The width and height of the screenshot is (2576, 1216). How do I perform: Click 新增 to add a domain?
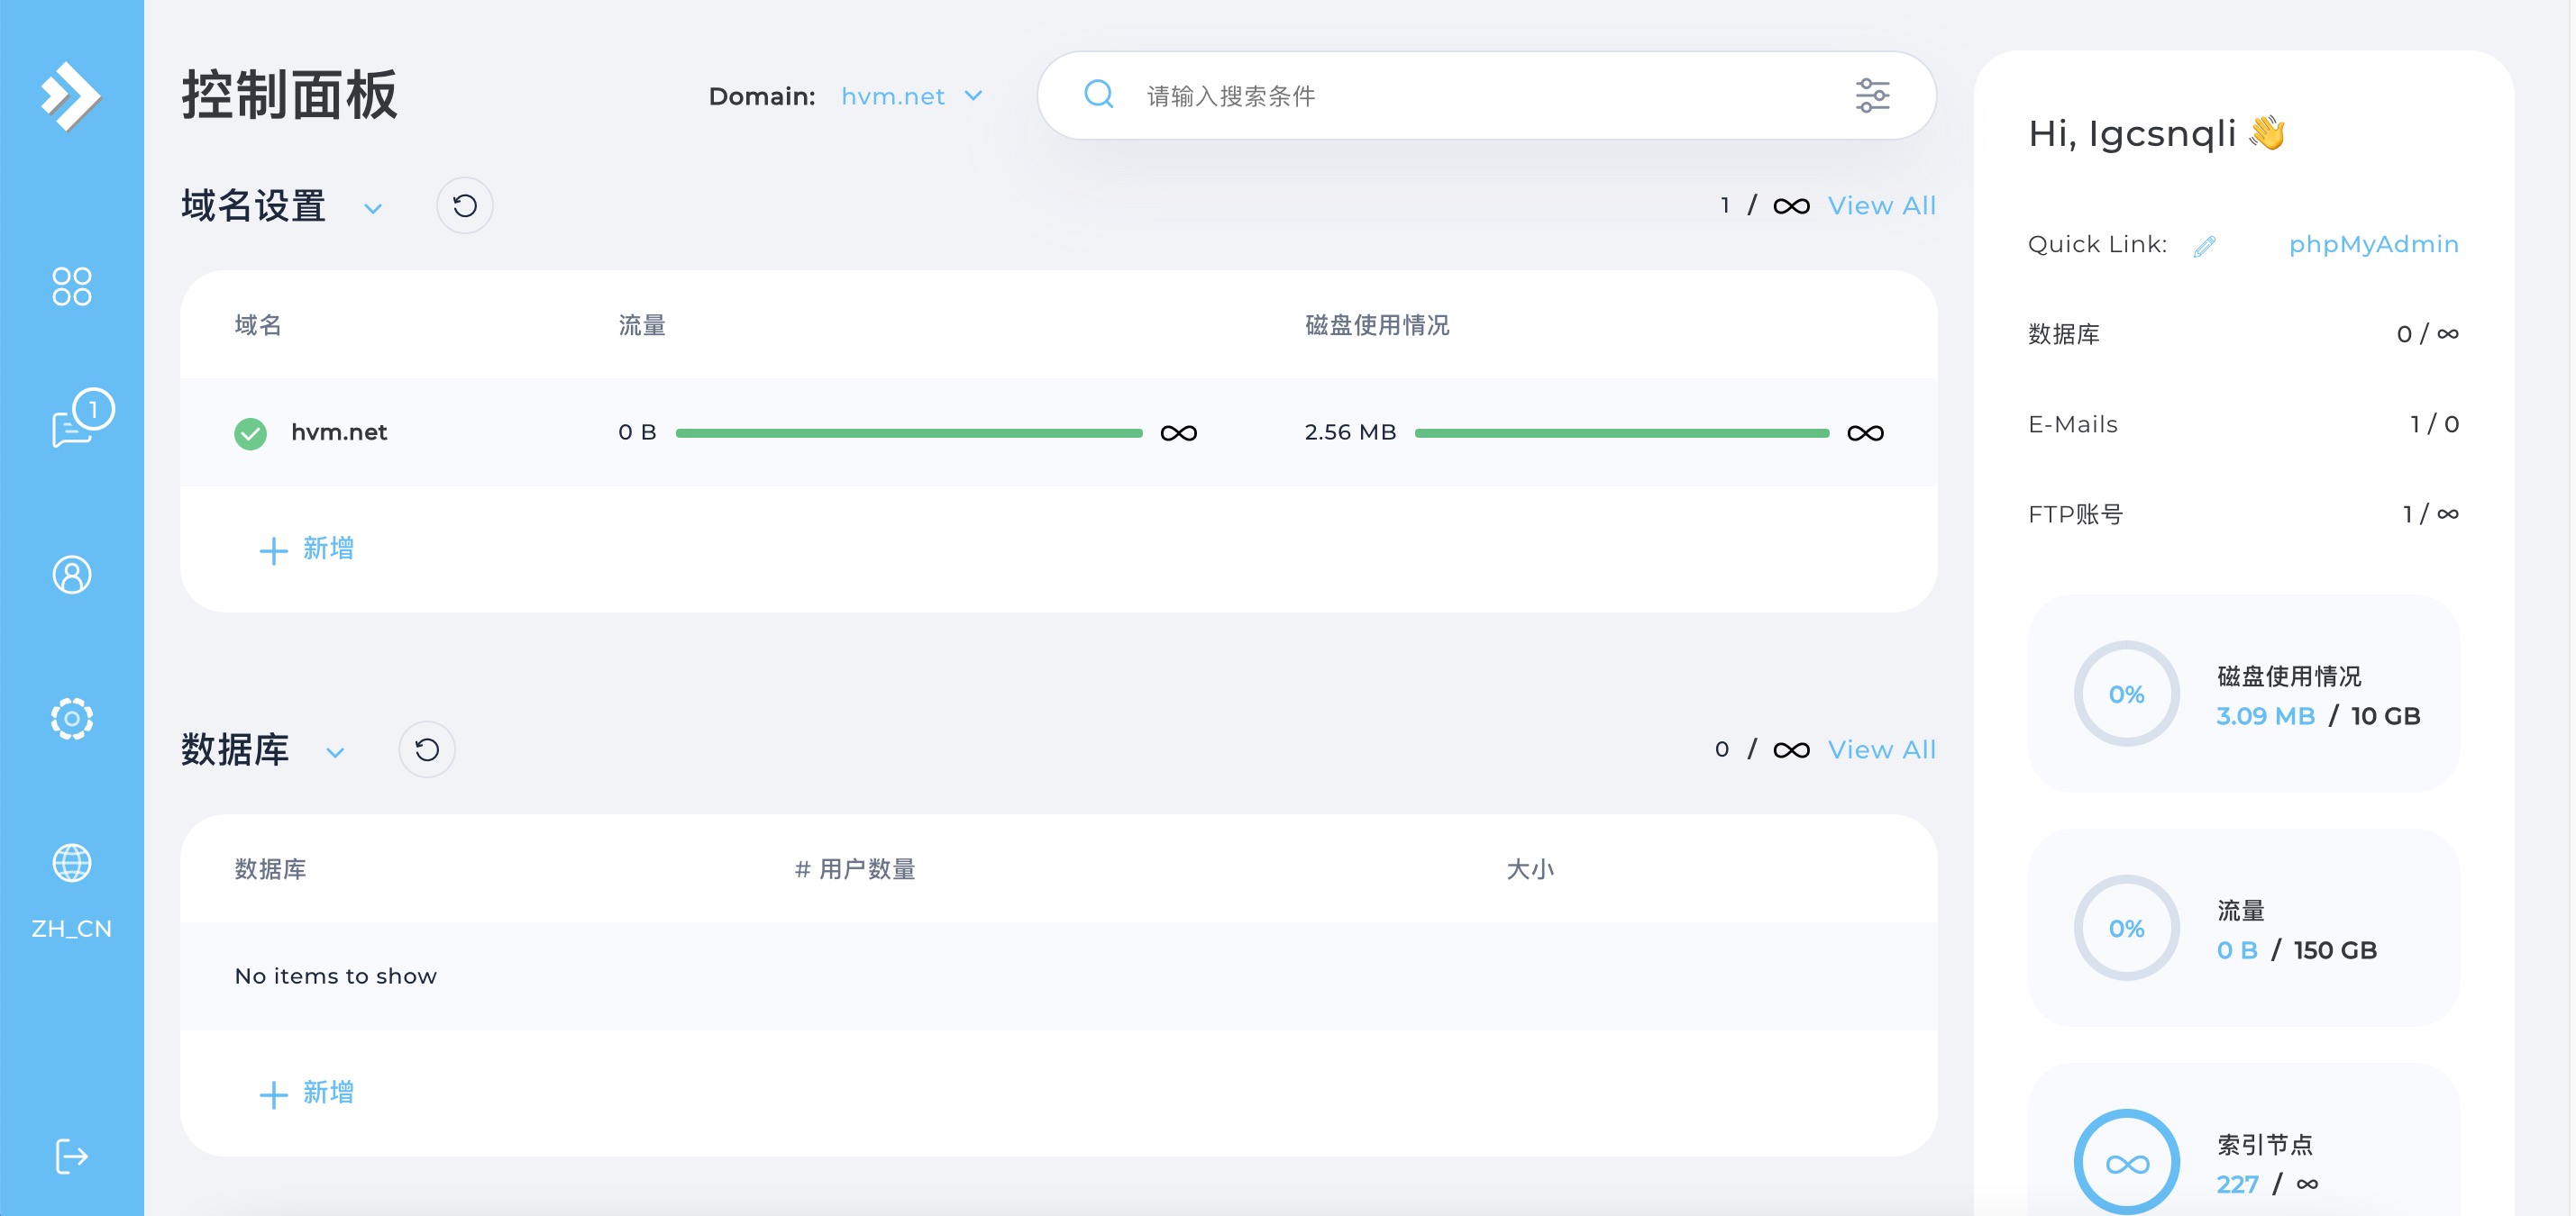click(307, 549)
